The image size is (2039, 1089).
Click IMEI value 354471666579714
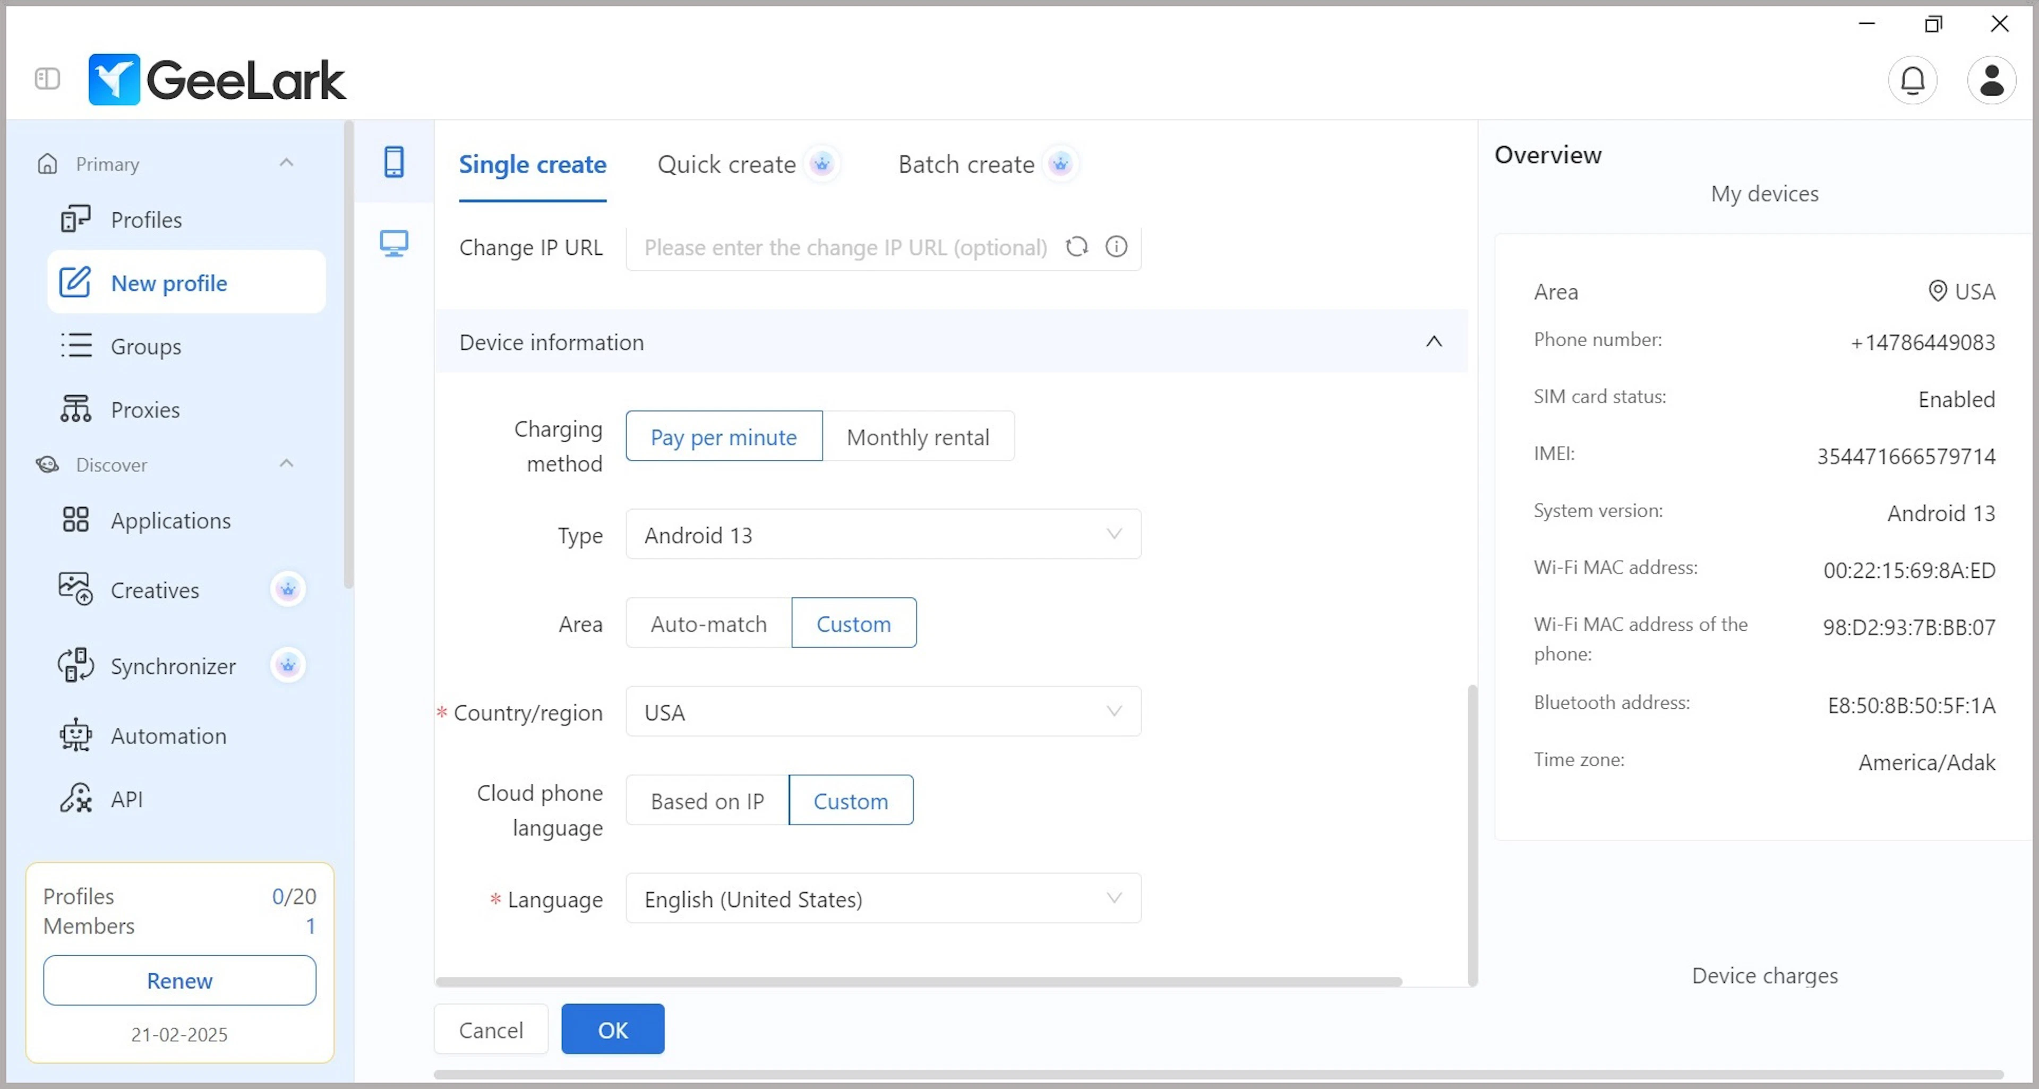point(1906,456)
